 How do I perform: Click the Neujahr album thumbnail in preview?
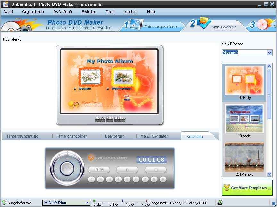91,77
